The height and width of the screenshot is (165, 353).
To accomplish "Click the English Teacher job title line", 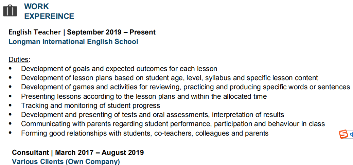I will tap(82, 32).
